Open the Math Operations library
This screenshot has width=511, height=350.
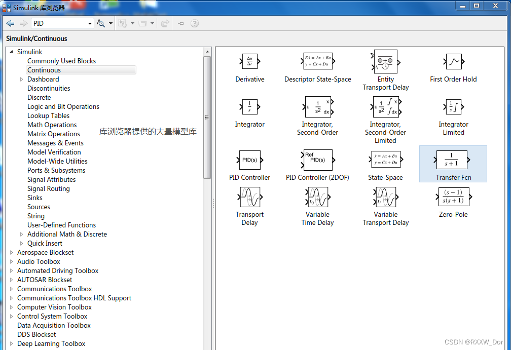pyautogui.click(x=52, y=125)
